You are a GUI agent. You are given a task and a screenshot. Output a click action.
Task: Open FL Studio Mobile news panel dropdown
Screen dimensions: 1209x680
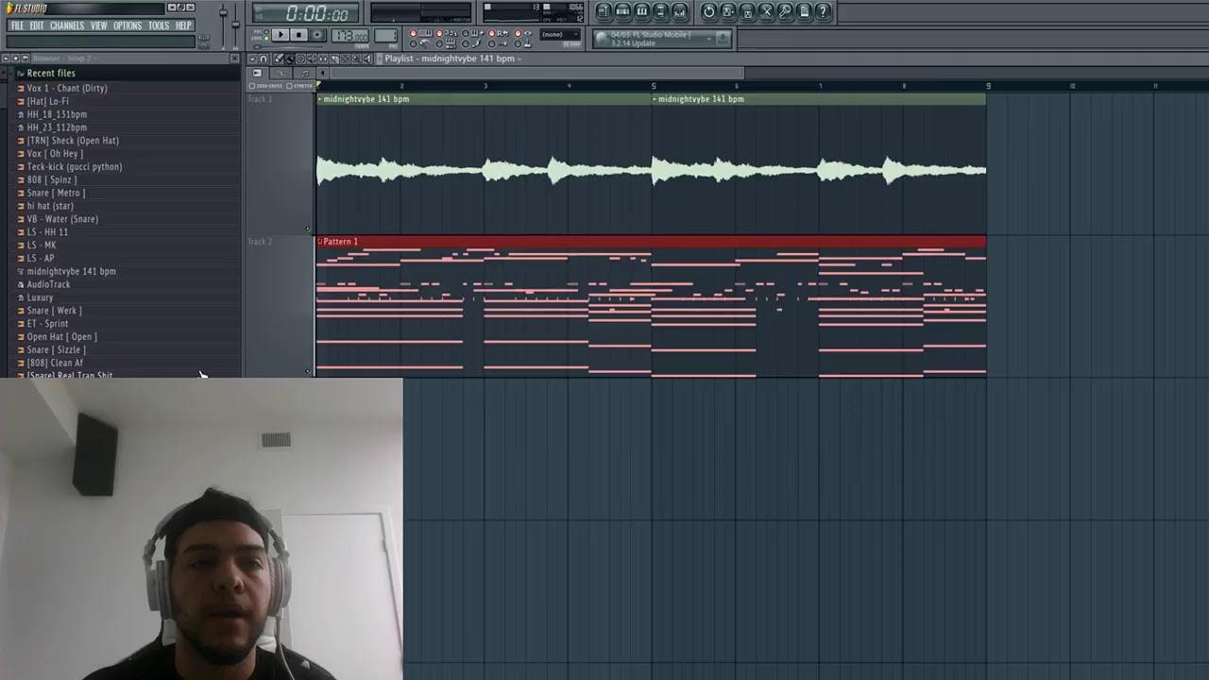click(709, 39)
